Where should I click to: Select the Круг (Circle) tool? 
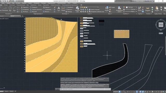coord(10,9)
